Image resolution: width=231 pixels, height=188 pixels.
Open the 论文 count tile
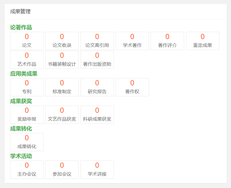pos(27,41)
